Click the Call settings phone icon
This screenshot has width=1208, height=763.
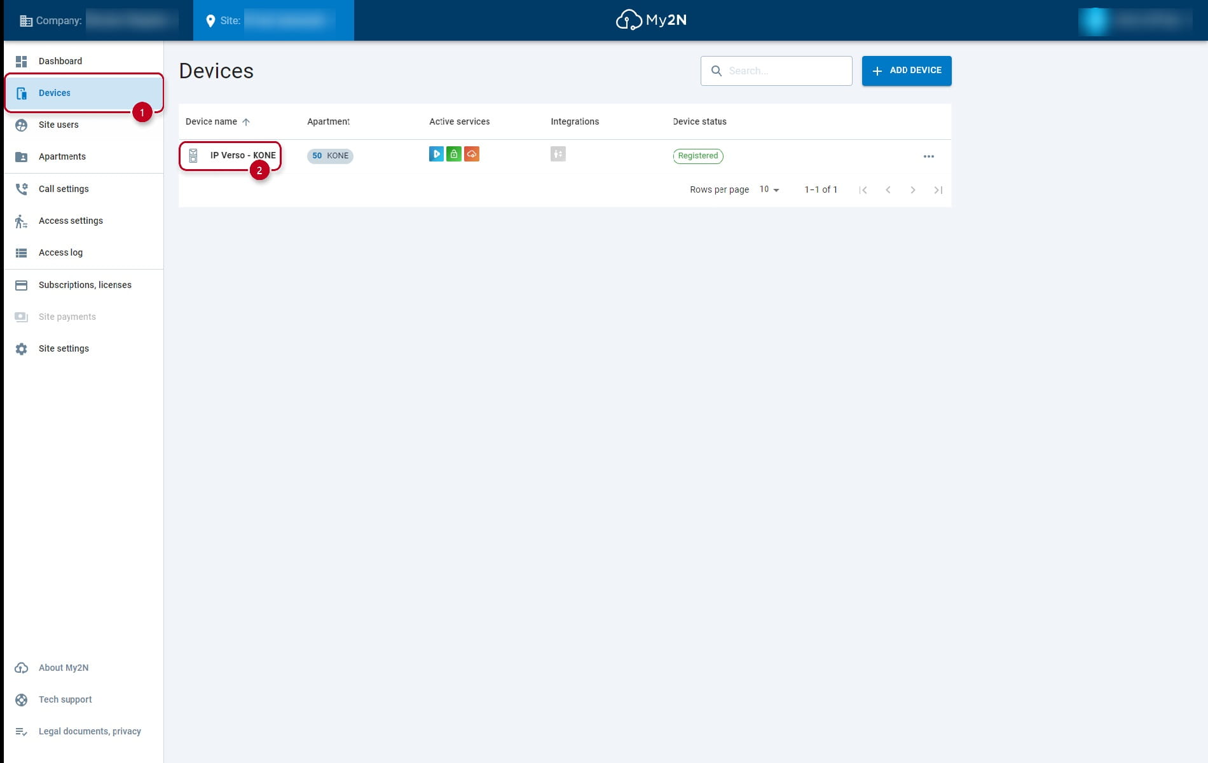[x=21, y=189]
